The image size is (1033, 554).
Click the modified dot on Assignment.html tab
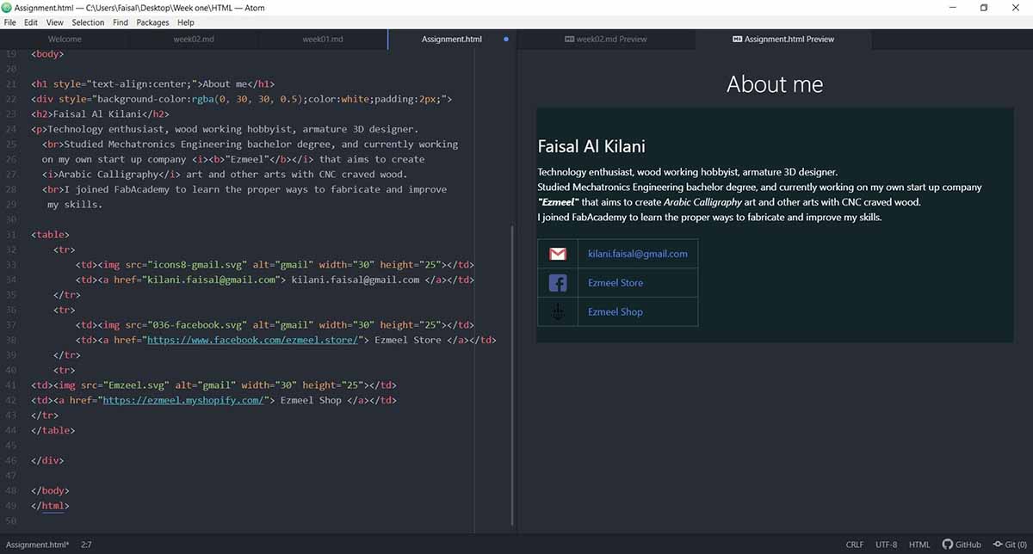[505, 40]
